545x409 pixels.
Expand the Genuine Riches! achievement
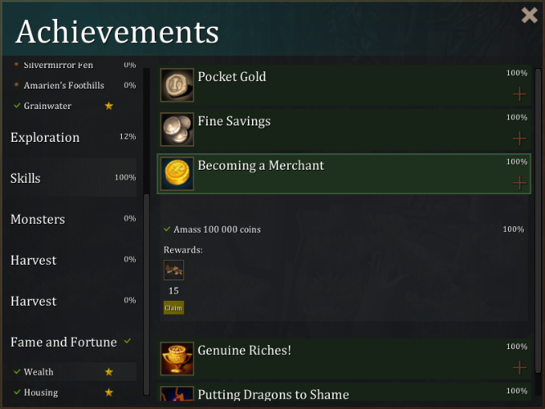[x=519, y=368]
